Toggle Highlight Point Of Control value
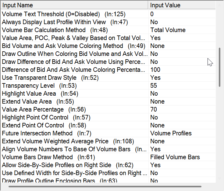Image resolution: width=224 pixels, height=191 pixels. 182,117
